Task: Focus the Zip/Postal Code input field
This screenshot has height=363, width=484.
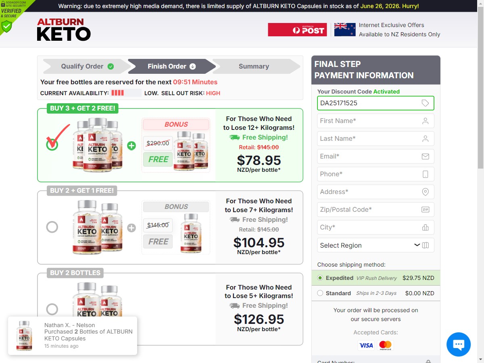Action: point(376,210)
